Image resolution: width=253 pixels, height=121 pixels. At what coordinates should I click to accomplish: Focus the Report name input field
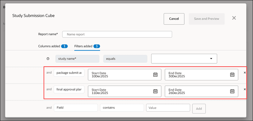[x=117, y=34]
